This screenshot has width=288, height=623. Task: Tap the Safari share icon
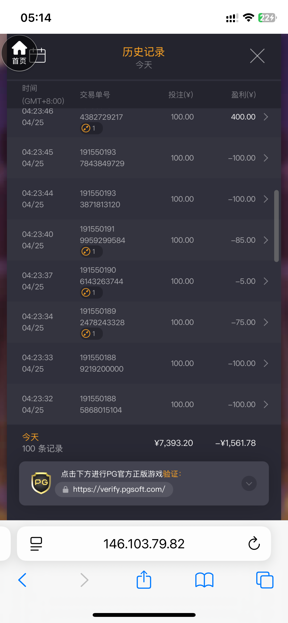pos(144,580)
